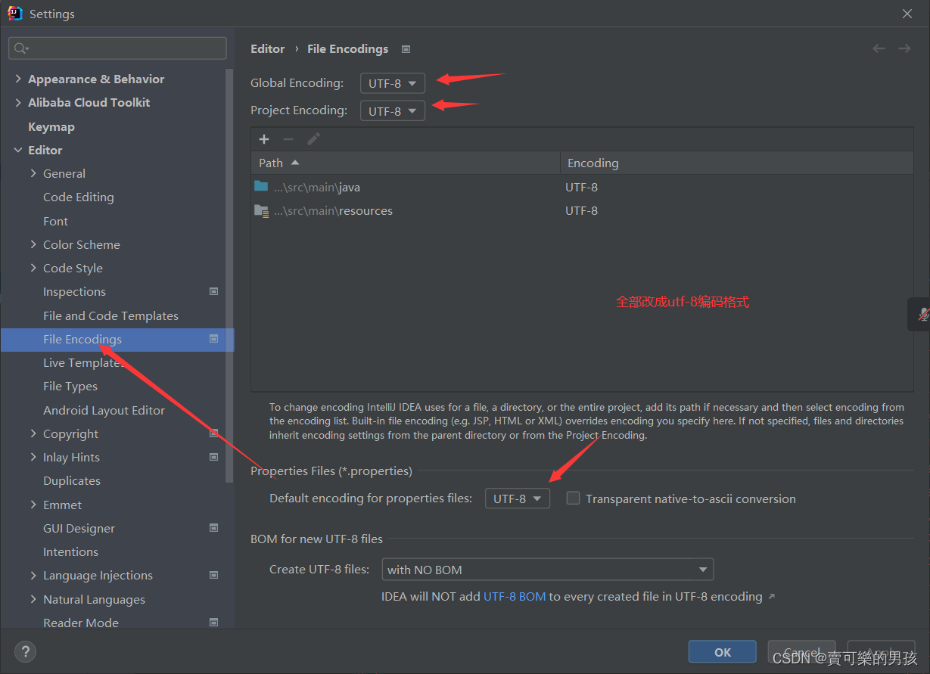Click the UTF-8 BOM link
This screenshot has height=674, width=930.
515,596
